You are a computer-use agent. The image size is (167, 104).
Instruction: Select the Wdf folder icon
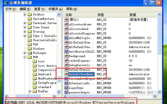coord(29,44)
